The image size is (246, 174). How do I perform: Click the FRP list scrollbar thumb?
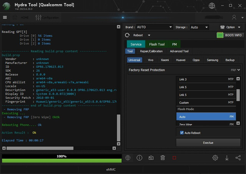(x=238, y=95)
